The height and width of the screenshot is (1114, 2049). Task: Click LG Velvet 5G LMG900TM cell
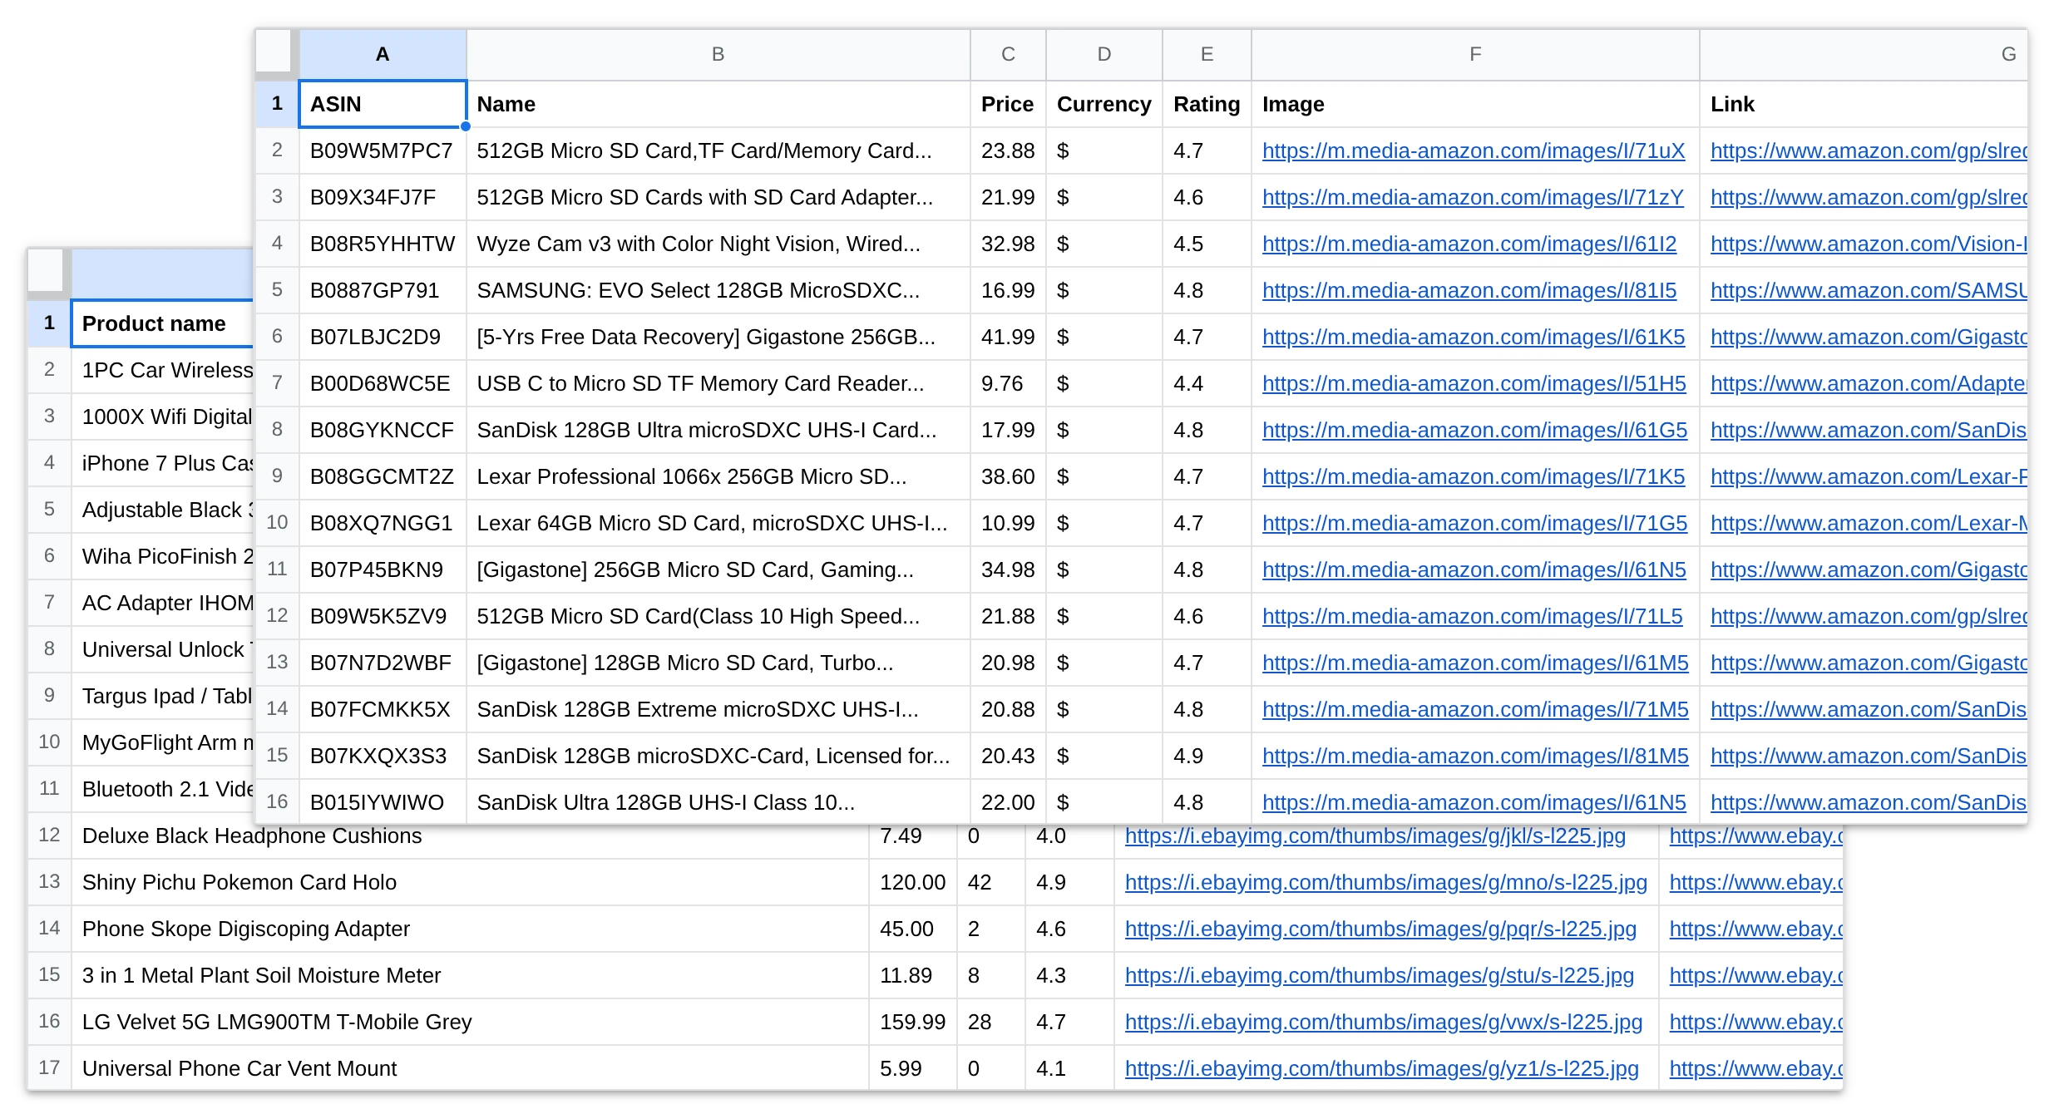coord(470,1022)
